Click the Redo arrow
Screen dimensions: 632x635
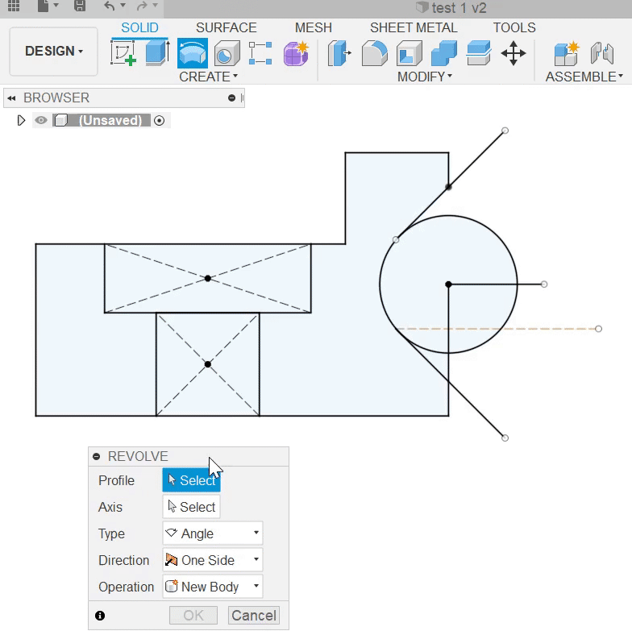point(142,6)
